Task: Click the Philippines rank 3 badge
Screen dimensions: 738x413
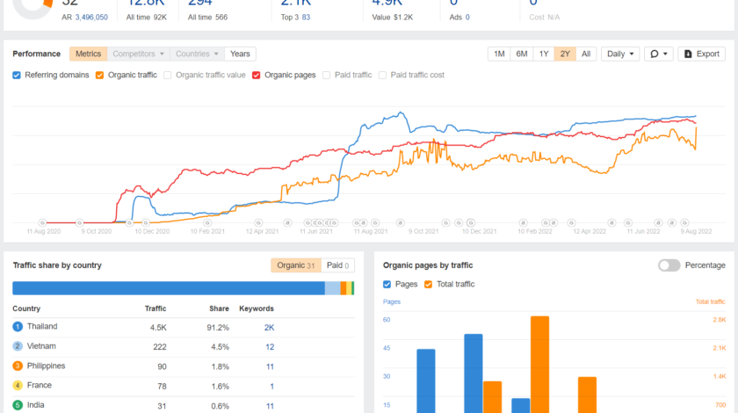Action: coord(17,366)
